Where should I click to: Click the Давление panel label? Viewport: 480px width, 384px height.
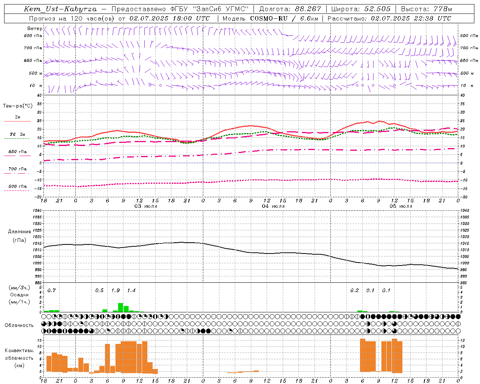click(x=19, y=232)
